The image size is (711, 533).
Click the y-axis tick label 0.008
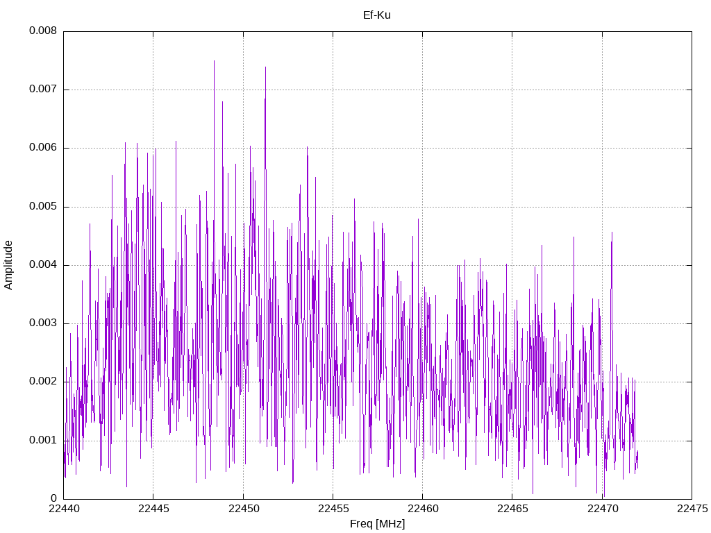pos(43,31)
